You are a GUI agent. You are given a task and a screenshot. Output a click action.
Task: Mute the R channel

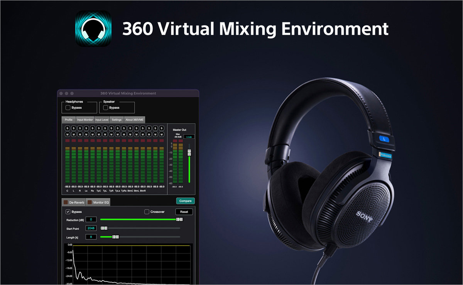click(x=80, y=134)
